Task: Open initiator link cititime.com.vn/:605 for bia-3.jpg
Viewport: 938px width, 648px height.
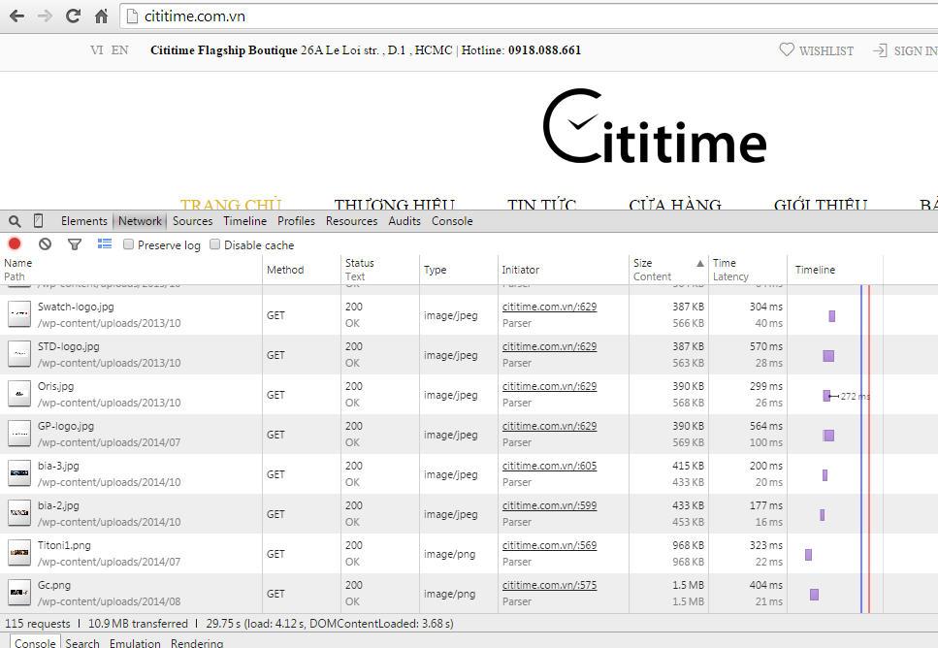Action: [x=549, y=466]
